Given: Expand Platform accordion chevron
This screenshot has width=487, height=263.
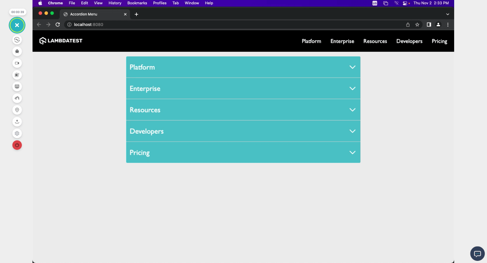Looking at the screenshot, I should (x=352, y=67).
